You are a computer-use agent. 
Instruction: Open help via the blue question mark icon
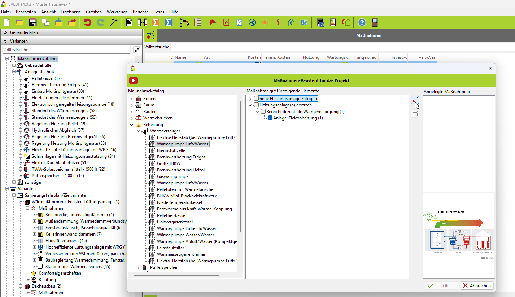pyautogui.click(x=362, y=22)
